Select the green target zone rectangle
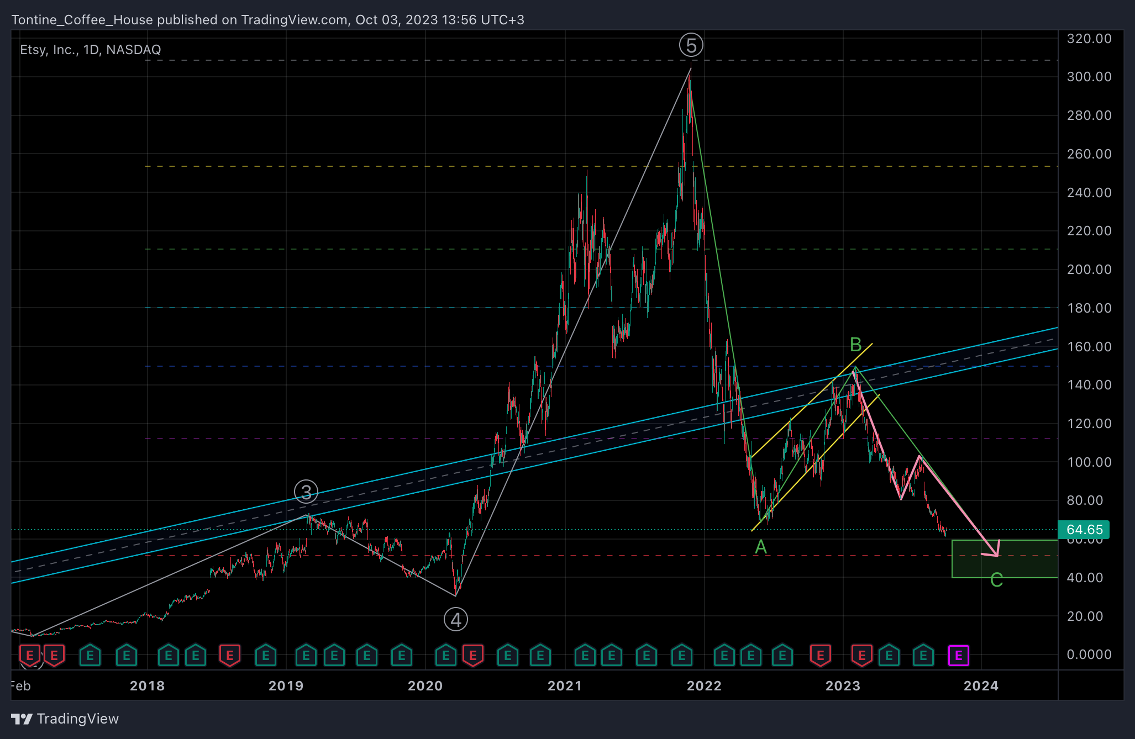 pyautogui.click(x=1005, y=559)
